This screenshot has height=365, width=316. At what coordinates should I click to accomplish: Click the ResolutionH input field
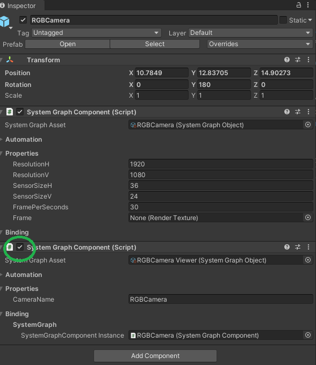(x=220, y=164)
